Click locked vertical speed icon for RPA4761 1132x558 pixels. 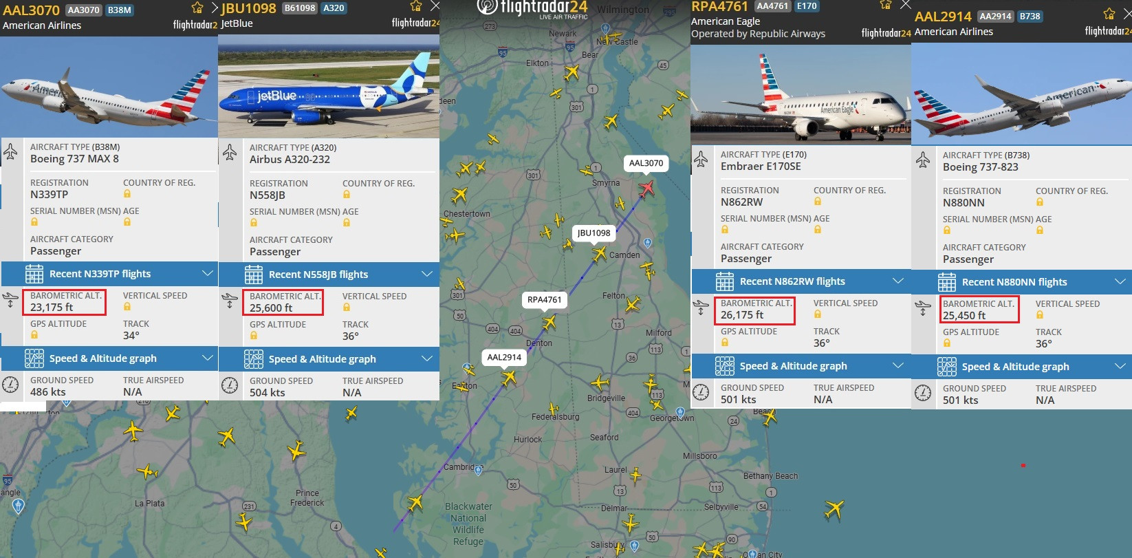click(818, 314)
